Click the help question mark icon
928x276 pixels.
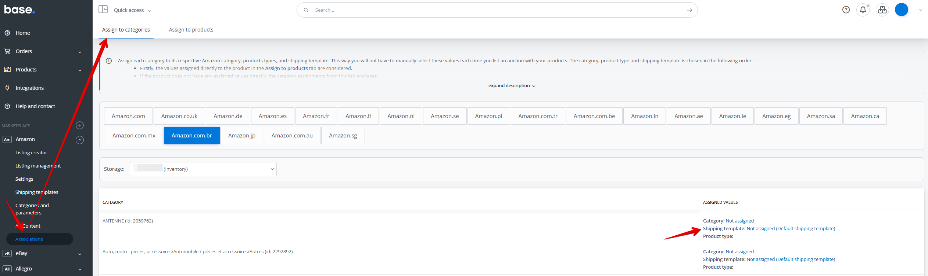[846, 10]
